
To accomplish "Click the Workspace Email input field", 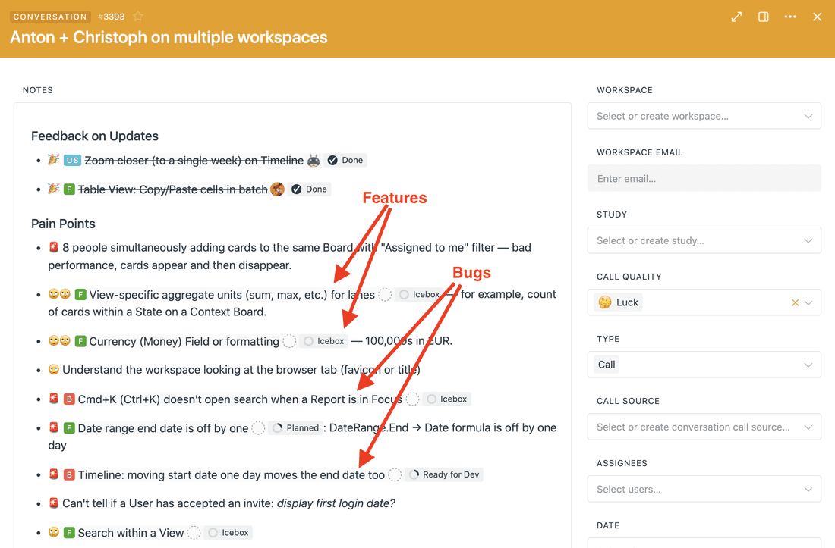I will (704, 178).
